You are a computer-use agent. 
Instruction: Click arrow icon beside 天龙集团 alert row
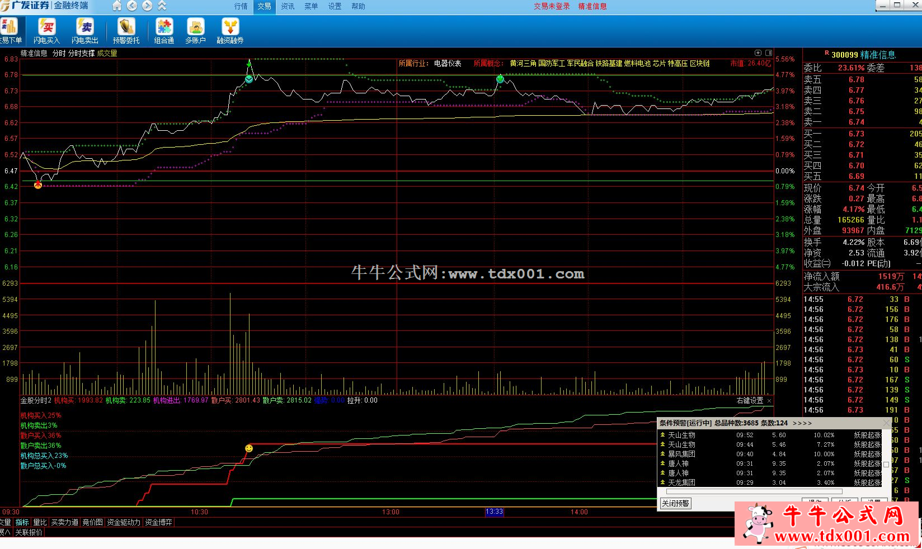663,482
